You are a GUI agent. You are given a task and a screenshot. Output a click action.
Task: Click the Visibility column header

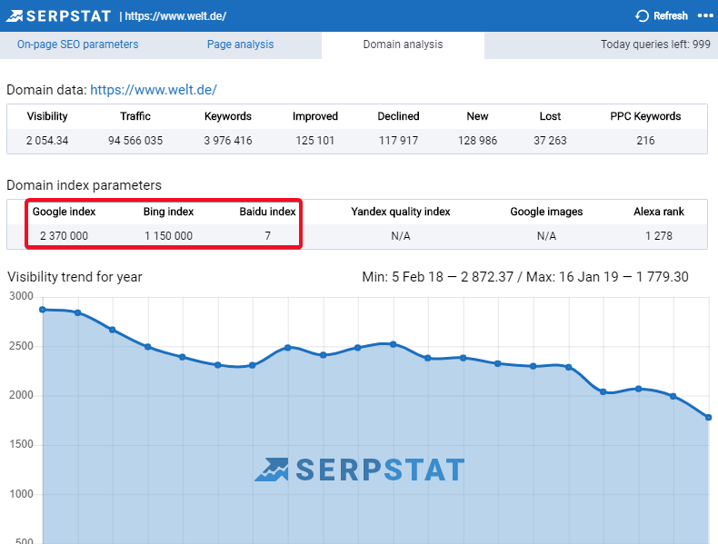pyautogui.click(x=47, y=116)
